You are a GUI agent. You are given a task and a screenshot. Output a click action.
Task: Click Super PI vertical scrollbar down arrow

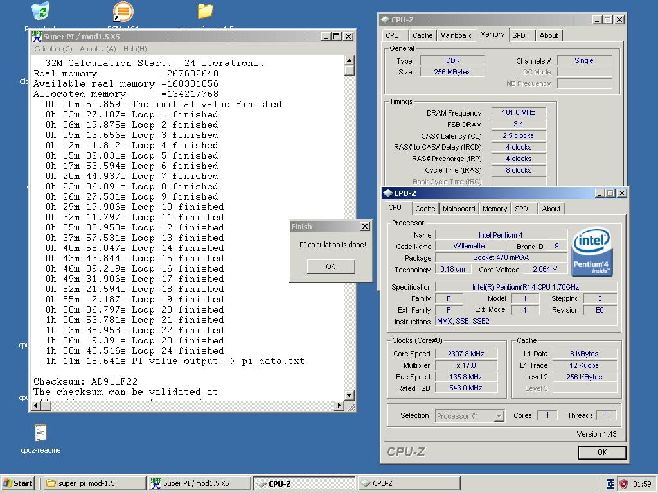(349, 395)
